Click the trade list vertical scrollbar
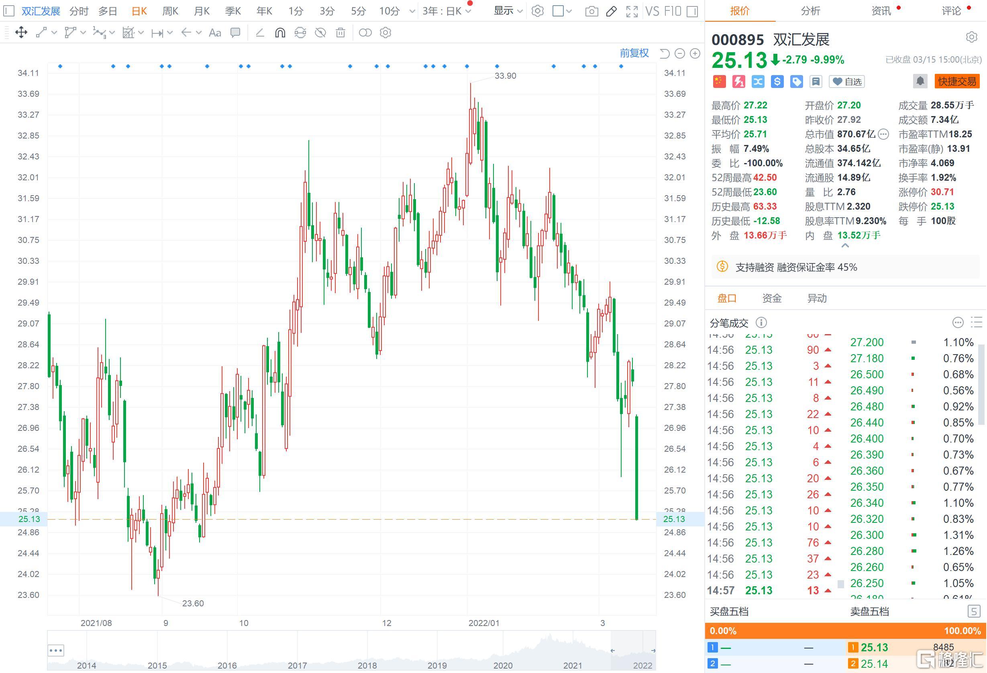Screen dimensions: 987x673 pyautogui.click(x=981, y=384)
